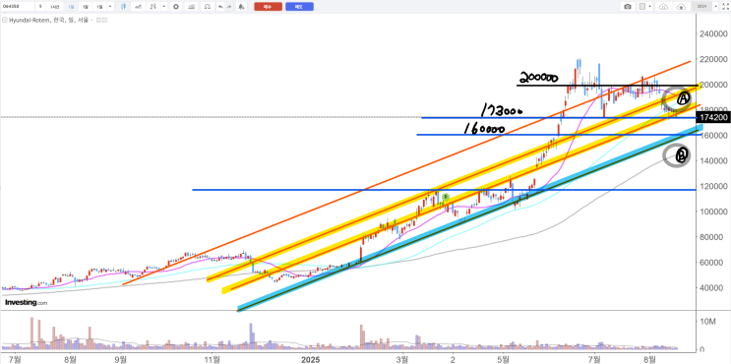Click the red 매수 buy button

tap(268, 7)
